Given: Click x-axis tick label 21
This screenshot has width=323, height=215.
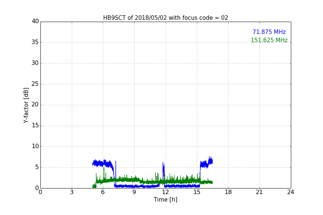Looking at the screenshot, I should [x=259, y=192].
